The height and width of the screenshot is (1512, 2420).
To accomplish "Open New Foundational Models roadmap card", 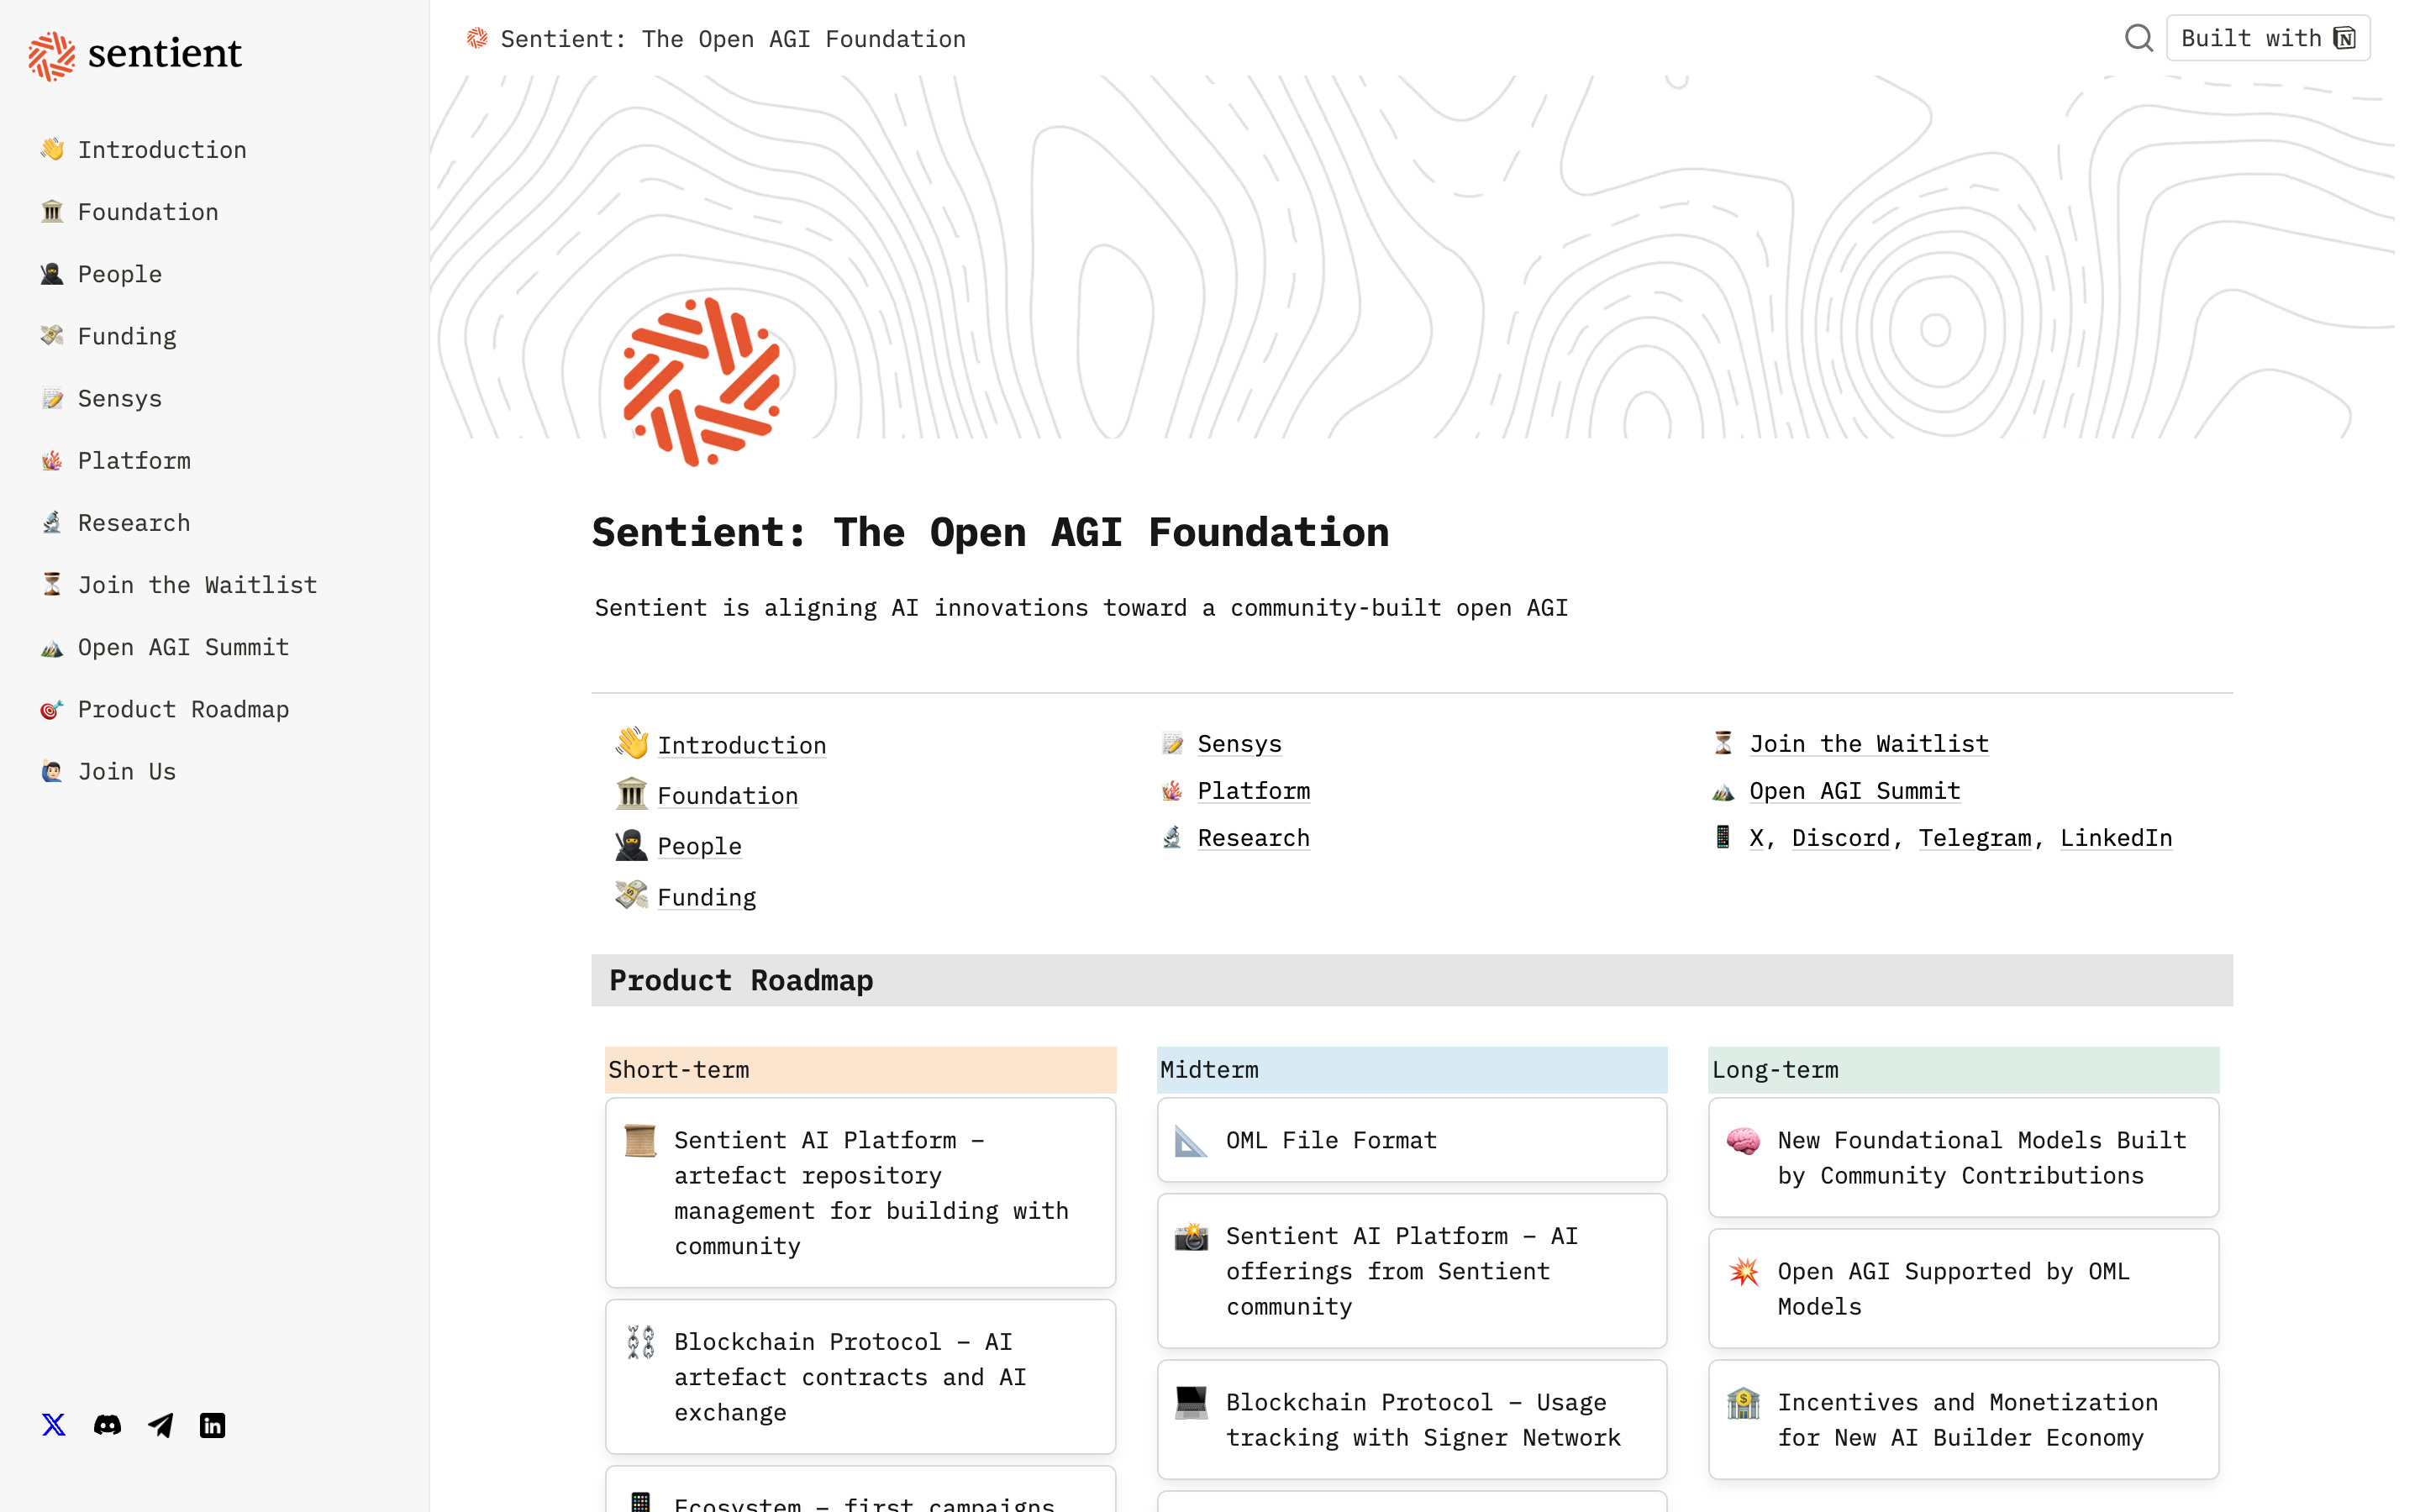I will click(x=1962, y=1158).
